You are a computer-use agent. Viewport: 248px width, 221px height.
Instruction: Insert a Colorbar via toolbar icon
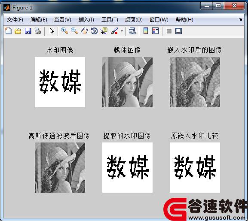click(x=146, y=31)
